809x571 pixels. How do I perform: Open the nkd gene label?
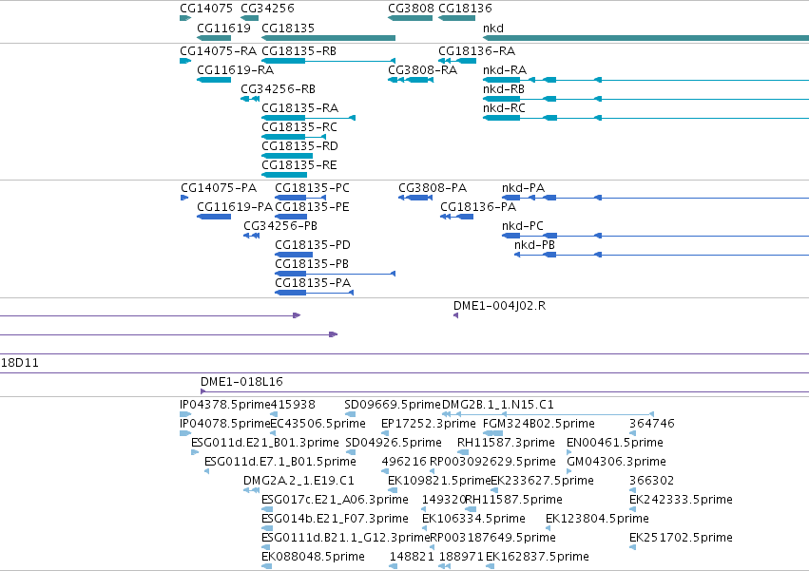pos(493,28)
